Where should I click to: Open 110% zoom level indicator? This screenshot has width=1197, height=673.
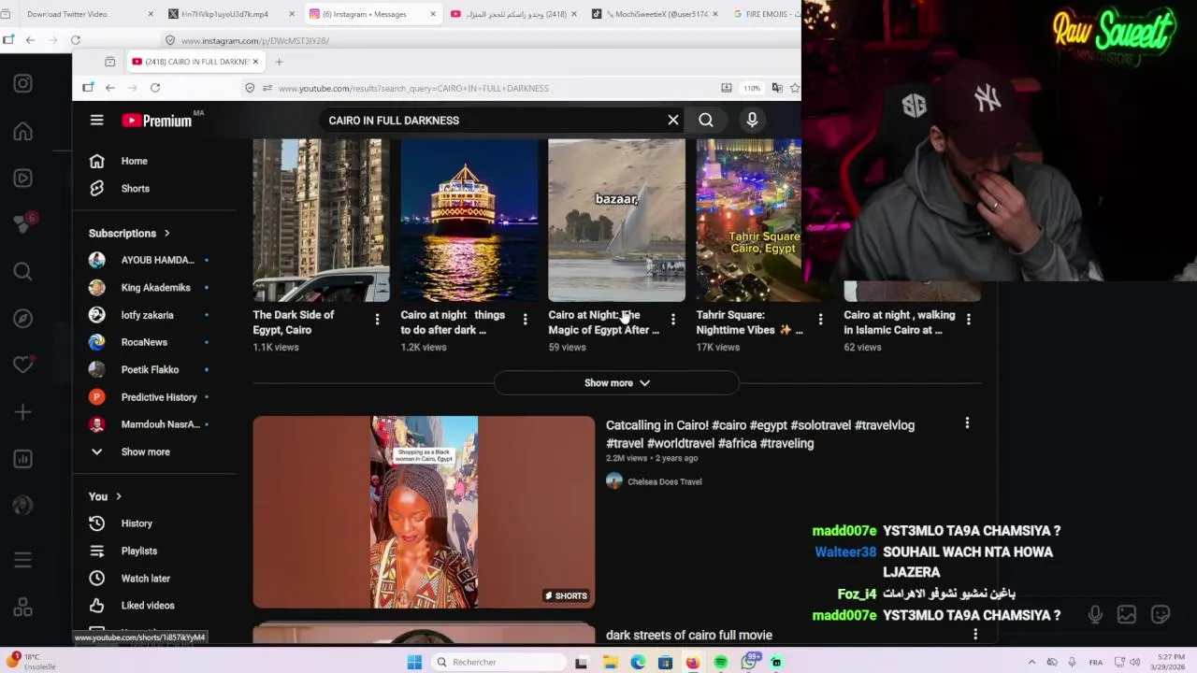tap(752, 88)
